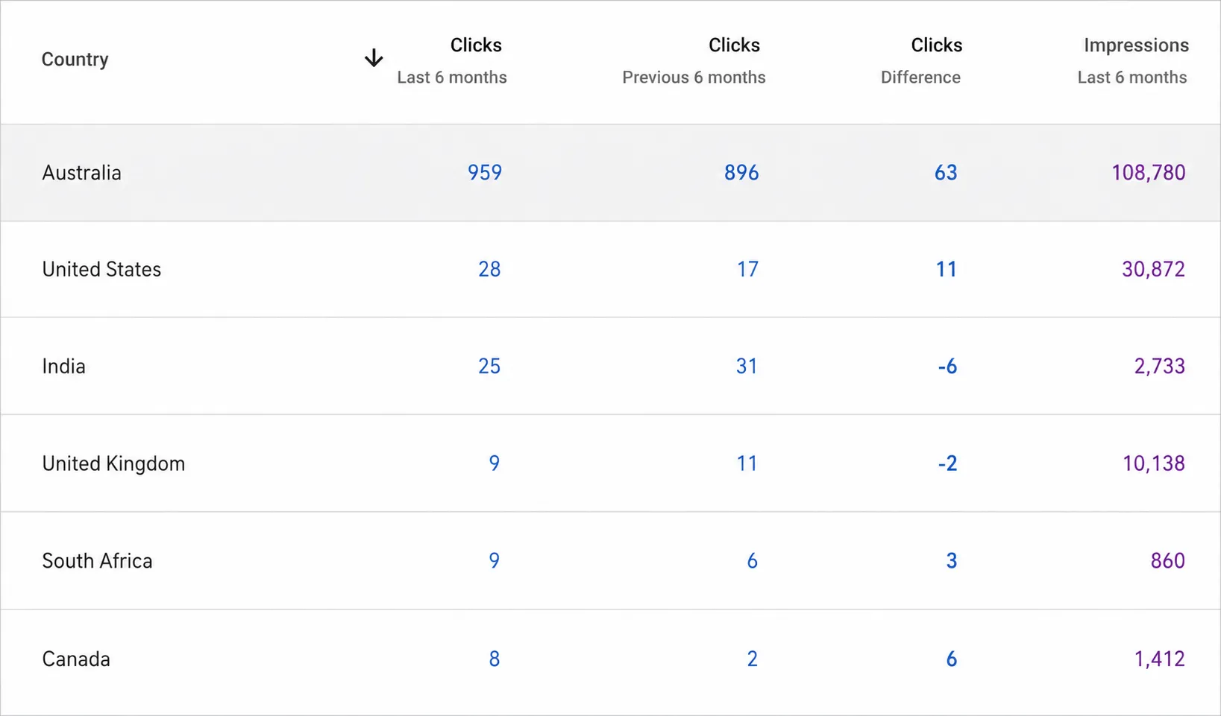
Task: Click South Africa's 6 previous clicks
Action: click(x=753, y=561)
